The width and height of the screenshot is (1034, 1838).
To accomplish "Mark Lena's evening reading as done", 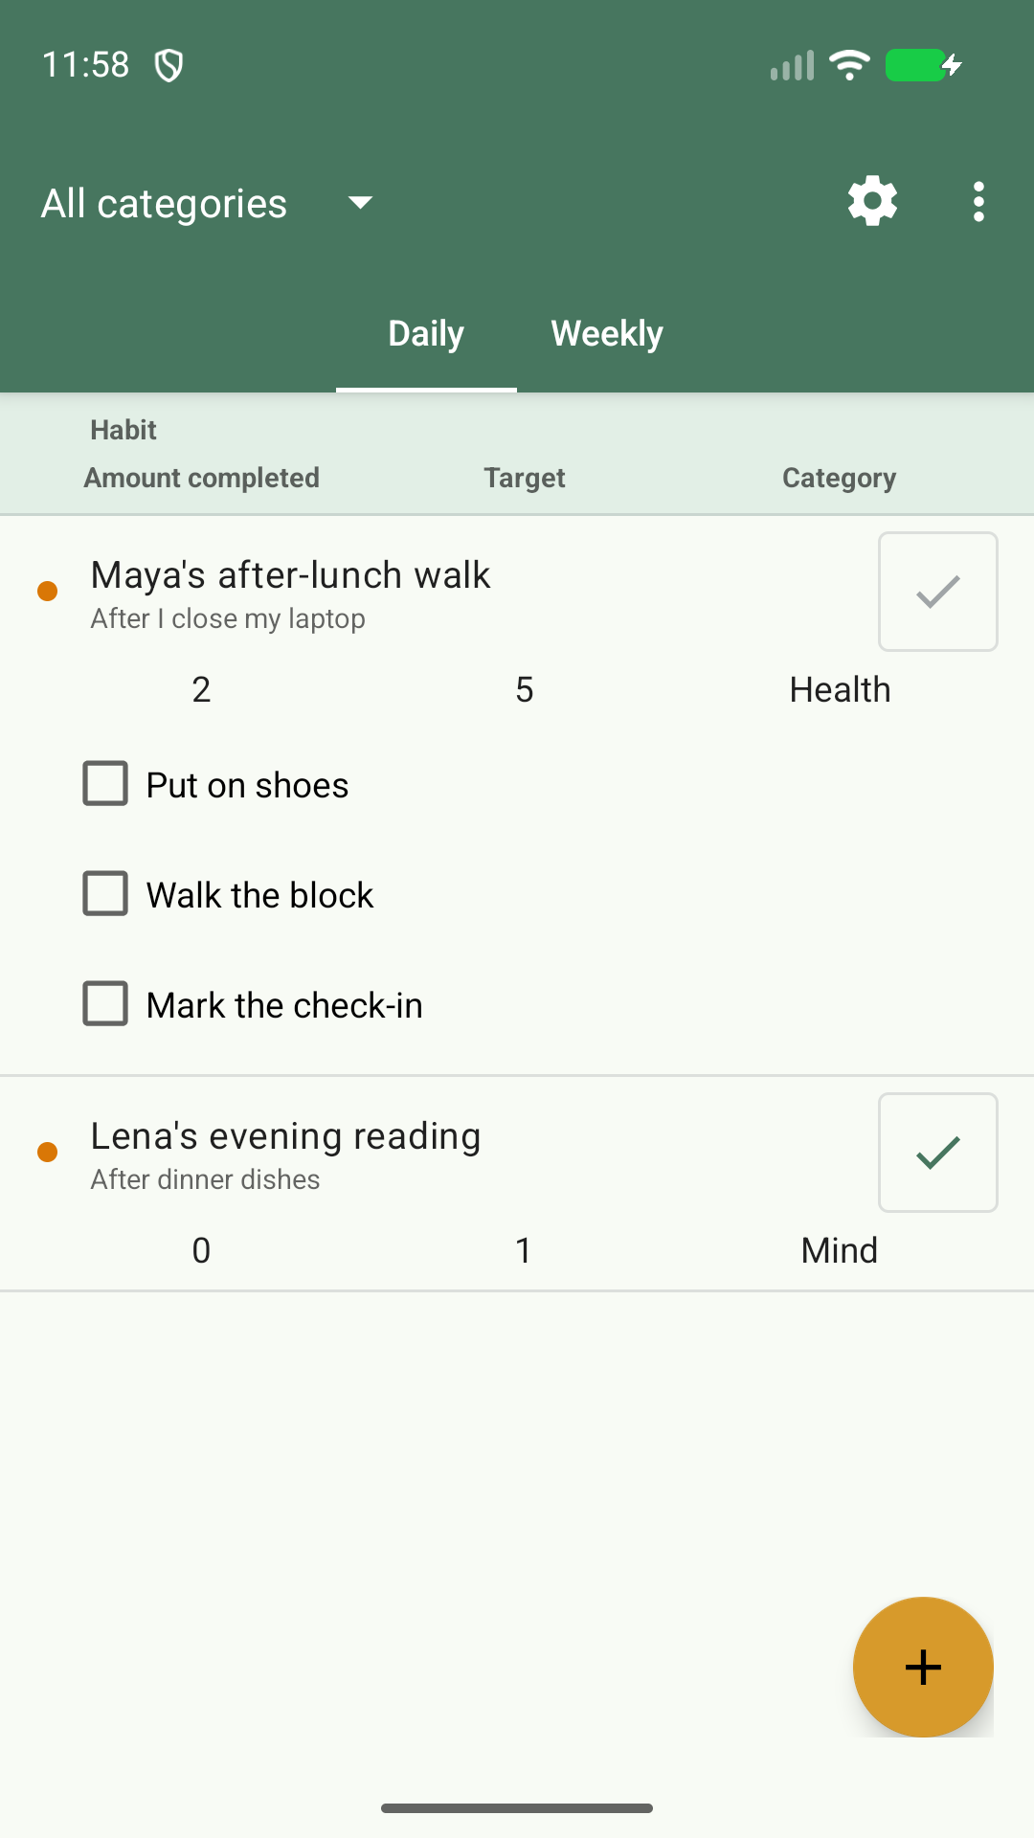I will click(x=937, y=1153).
